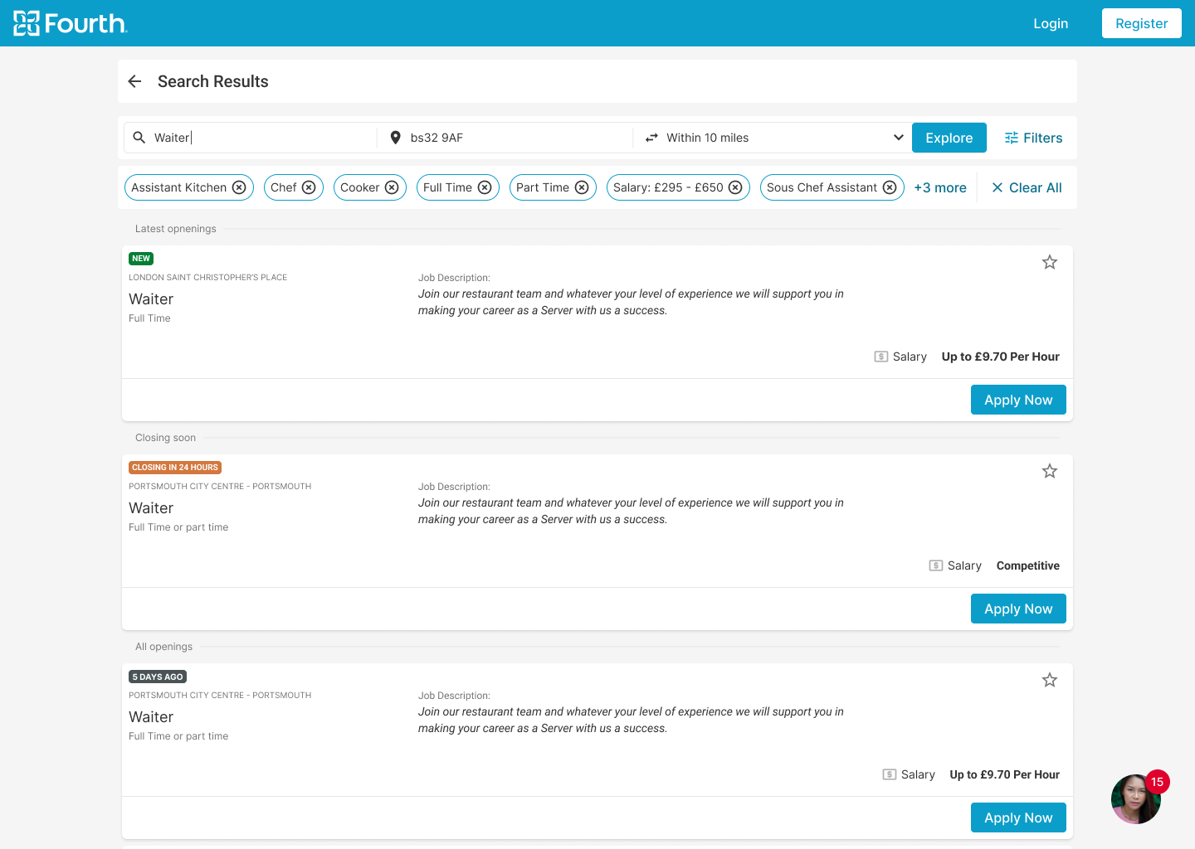Image resolution: width=1195 pixels, height=849 pixels.
Task: Expand the +3 more filters
Action: (940, 187)
